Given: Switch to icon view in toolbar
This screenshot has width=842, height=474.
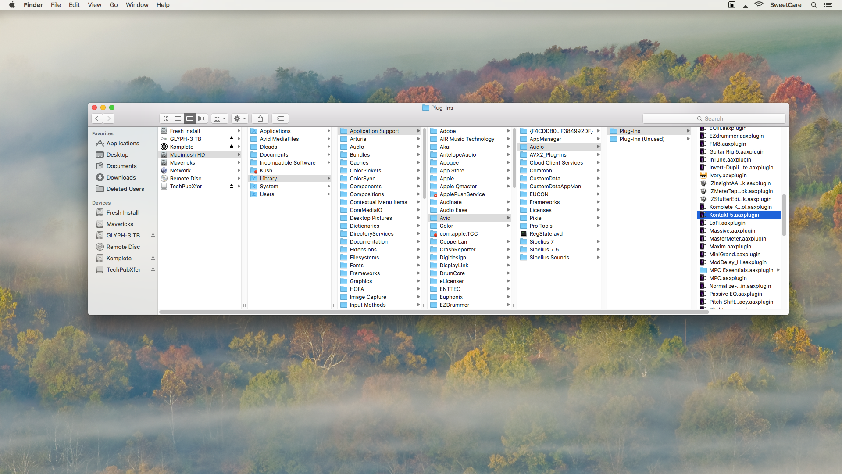Looking at the screenshot, I should pos(166,118).
